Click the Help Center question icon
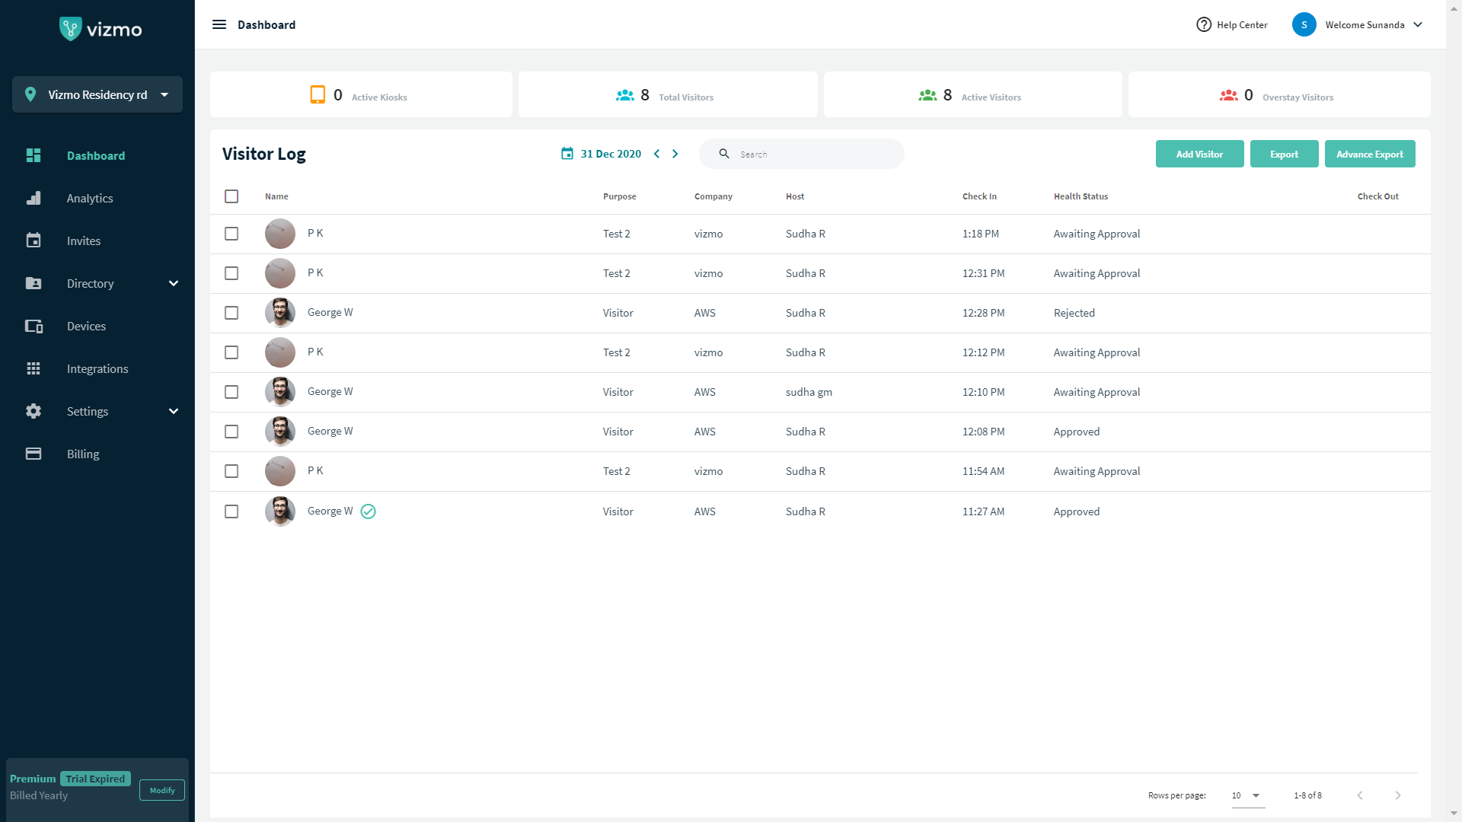 (x=1203, y=24)
